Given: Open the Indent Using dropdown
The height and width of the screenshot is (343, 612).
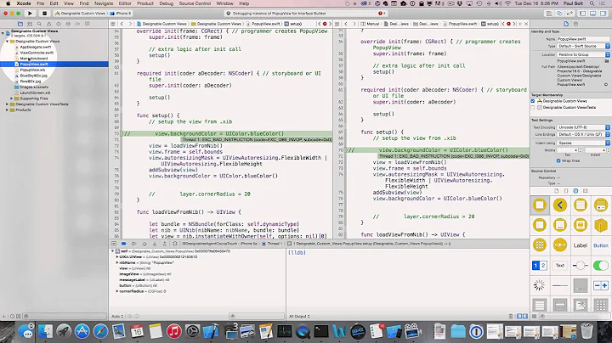Looking at the screenshot, I should pyautogui.click(x=583, y=143).
